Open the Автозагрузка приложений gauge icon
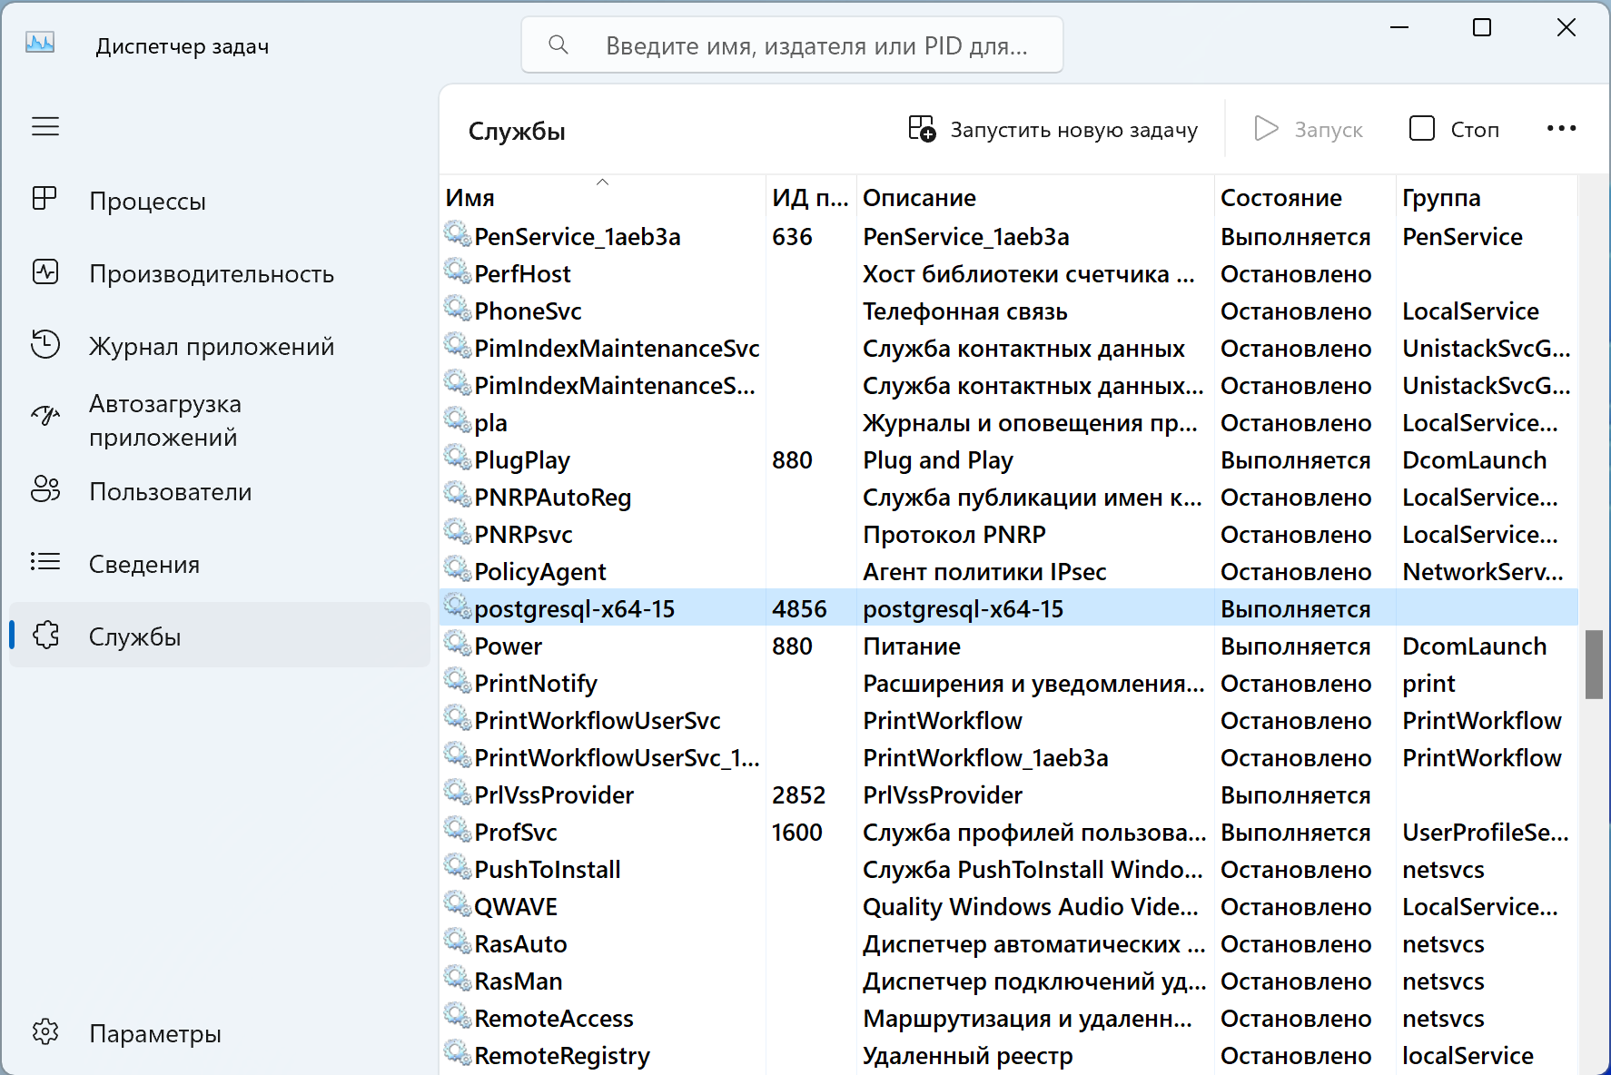Image resolution: width=1611 pixels, height=1075 pixels. tap(44, 417)
